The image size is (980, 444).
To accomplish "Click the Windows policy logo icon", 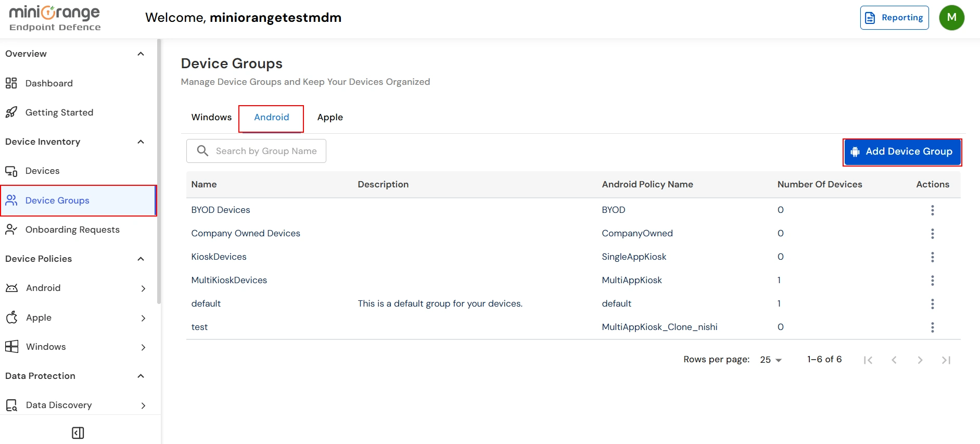I will pyautogui.click(x=11, y=347).
